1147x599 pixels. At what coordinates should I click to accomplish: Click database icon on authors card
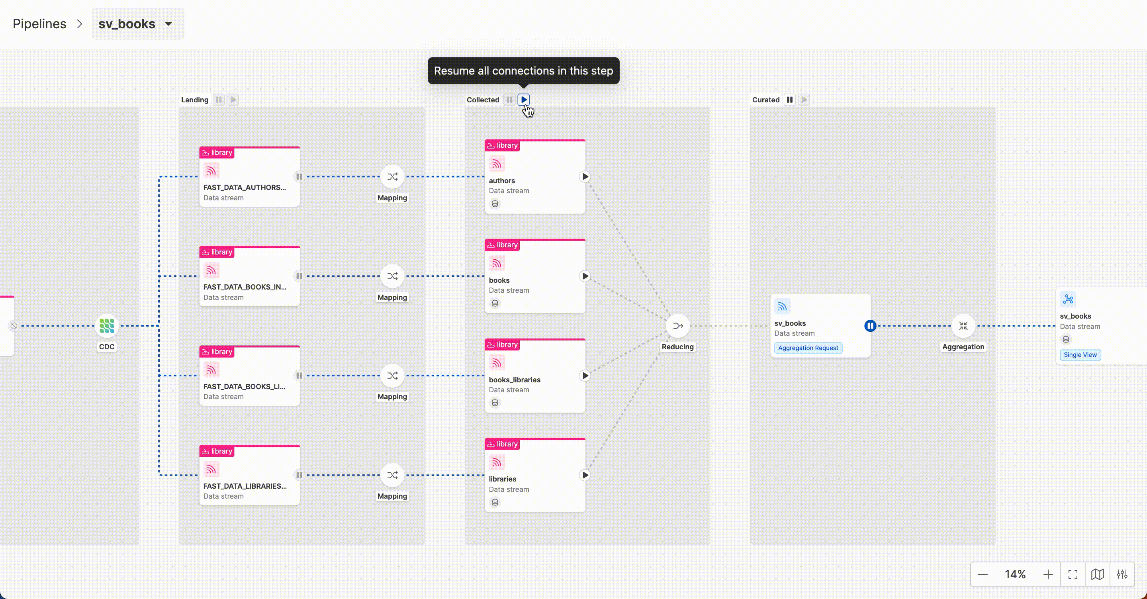[495, 204]
